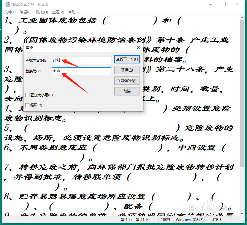This screenshot has height=225, width=247.
Task: Click the Notepad icon in title bar
Action: tap(7, 4)
